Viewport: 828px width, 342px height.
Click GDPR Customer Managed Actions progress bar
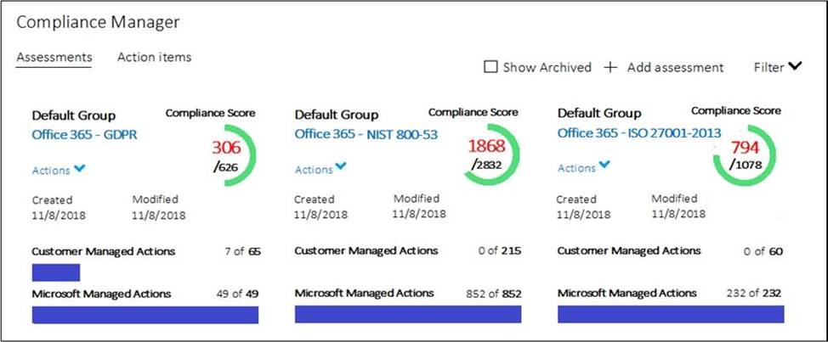[x=56, y=272]
